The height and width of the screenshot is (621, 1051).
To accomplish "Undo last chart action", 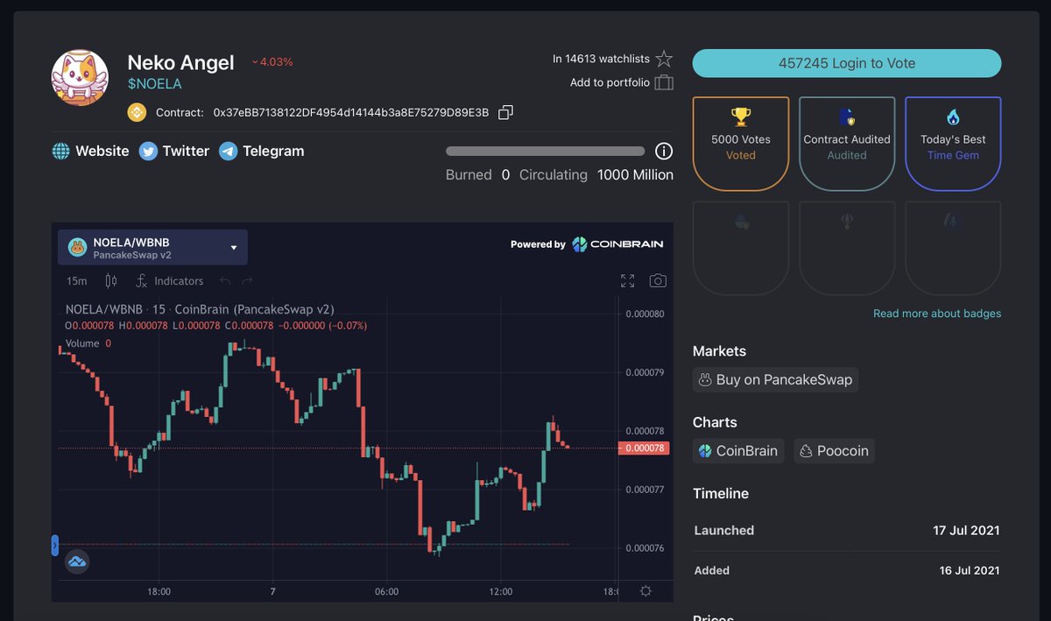I will 225,281.
